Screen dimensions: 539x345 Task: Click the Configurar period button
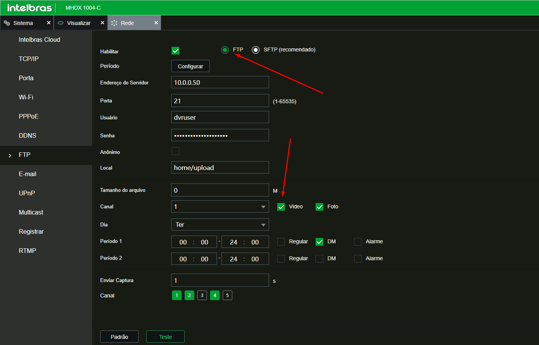click(x=190, y=66)
